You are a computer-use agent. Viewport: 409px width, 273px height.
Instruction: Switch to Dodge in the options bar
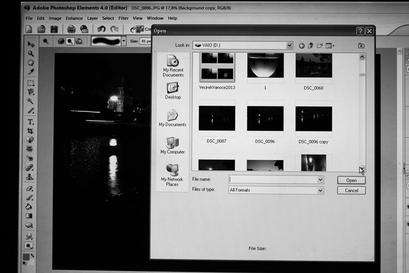[70, 41]
